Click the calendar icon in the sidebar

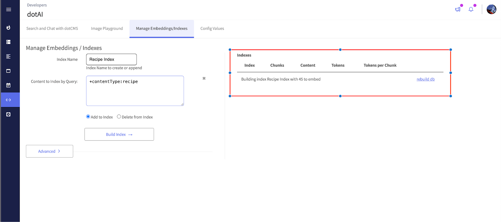pyautogui.click(x=8, y=85)
